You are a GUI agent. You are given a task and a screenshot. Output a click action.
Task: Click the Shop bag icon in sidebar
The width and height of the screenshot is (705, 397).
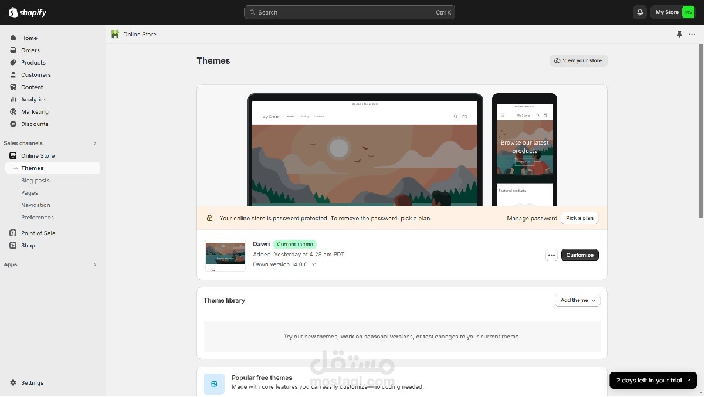tap(13, 246)
